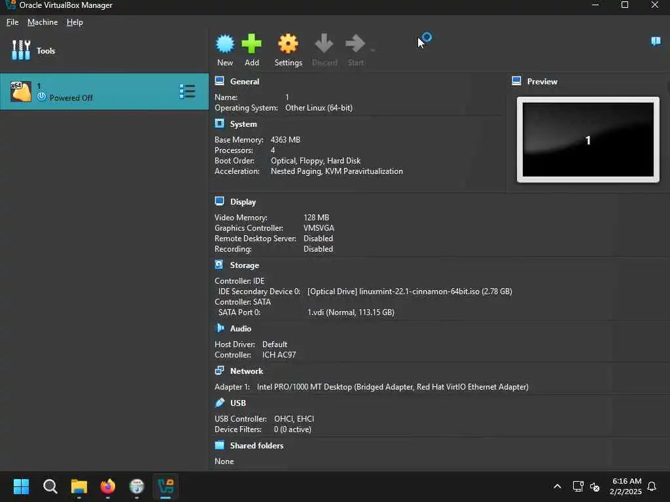Click the Adapter 1 Intel PRO/1000 entry

pyautogui.click(x=393, y=387)
